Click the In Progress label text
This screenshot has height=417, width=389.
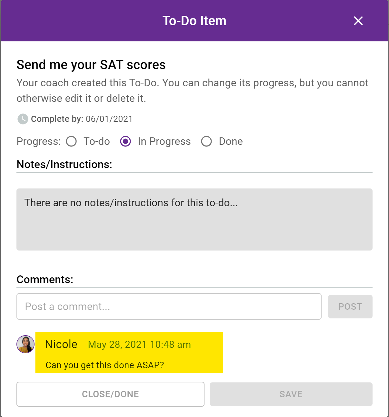[164, 141]
